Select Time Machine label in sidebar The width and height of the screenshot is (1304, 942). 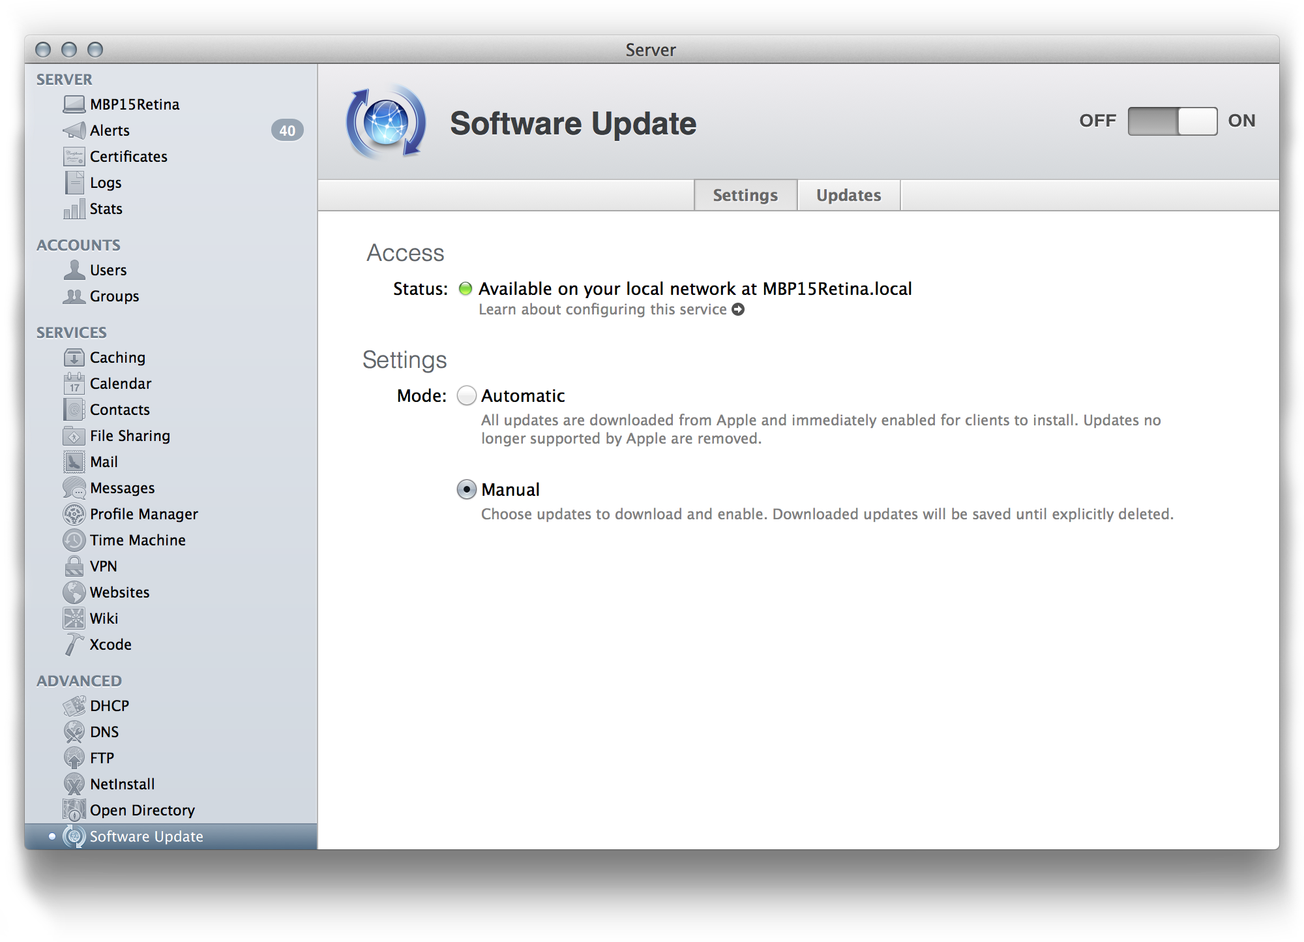point(138,540)
